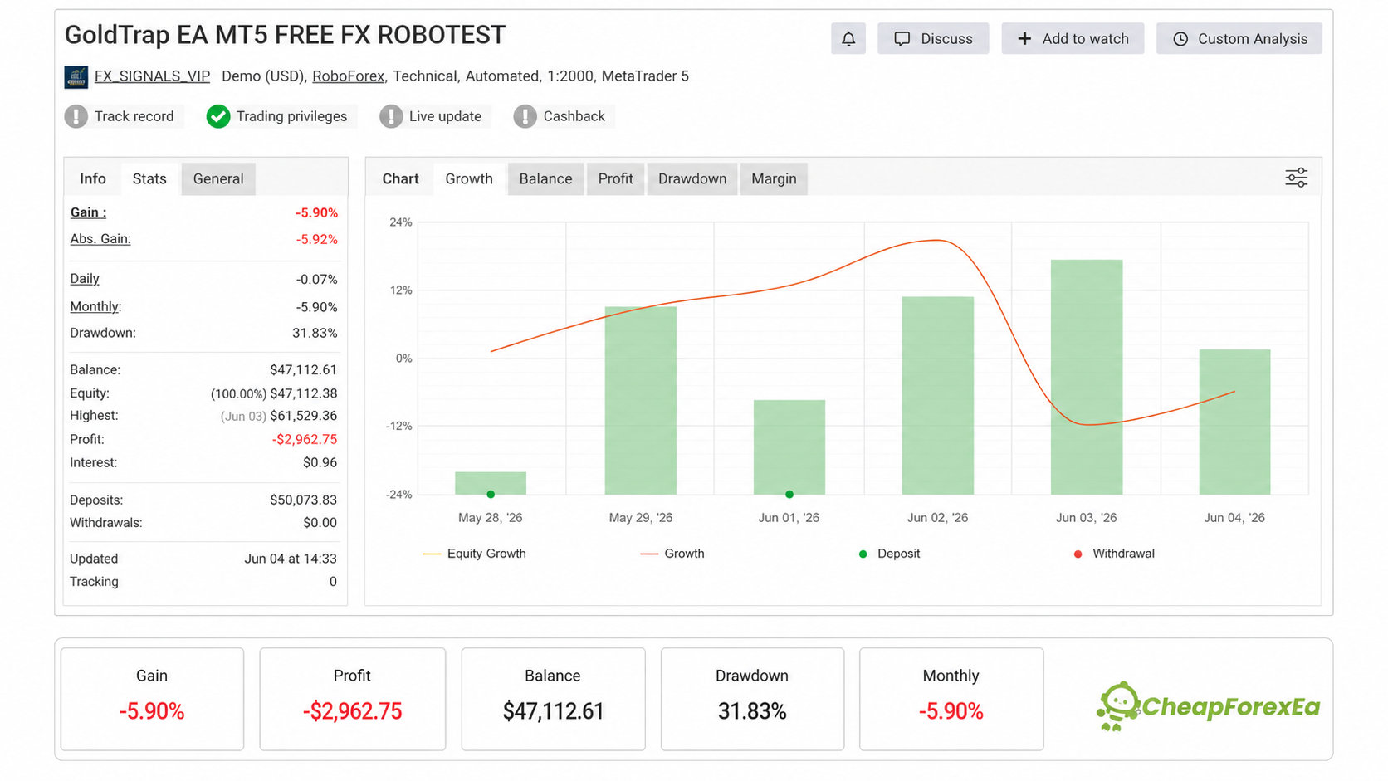
Task: Click the bell notification icon
Action: click(848, 39)
